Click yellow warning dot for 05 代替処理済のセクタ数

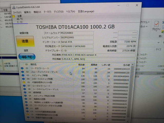tap(24, 82)
